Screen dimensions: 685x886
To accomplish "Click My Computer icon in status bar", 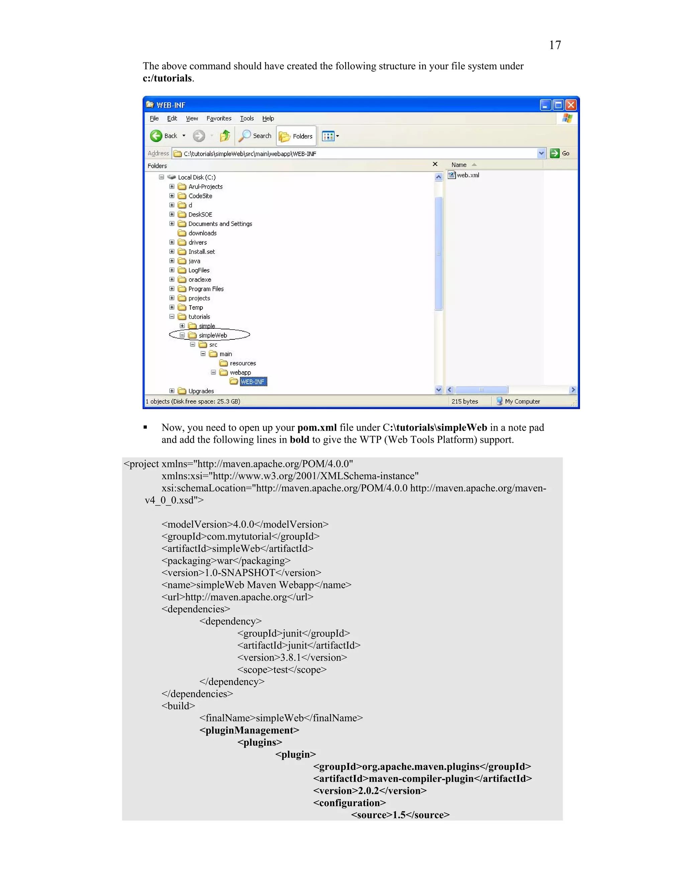I will [x=500, y=401].
